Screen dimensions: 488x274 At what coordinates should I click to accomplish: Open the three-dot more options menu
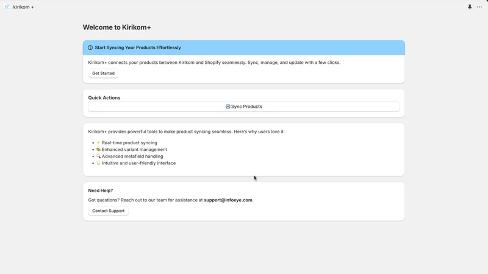click(479, 7)
